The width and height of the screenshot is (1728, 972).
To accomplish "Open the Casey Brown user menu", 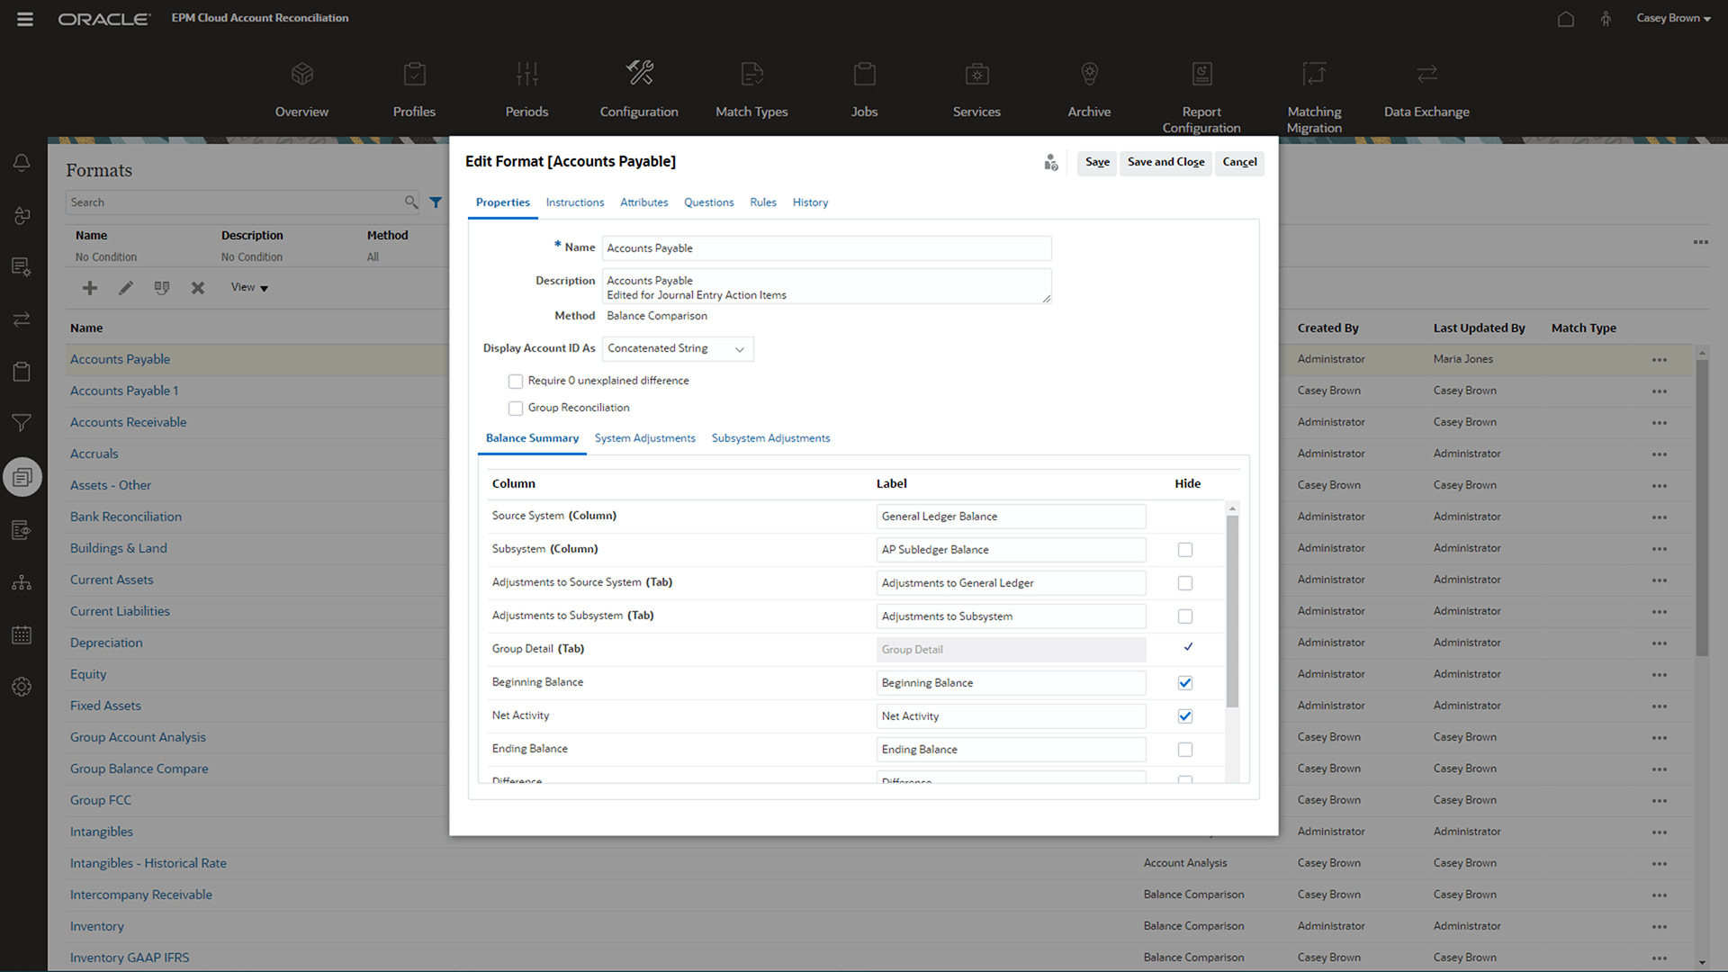I will click(x=1672, y=18).
